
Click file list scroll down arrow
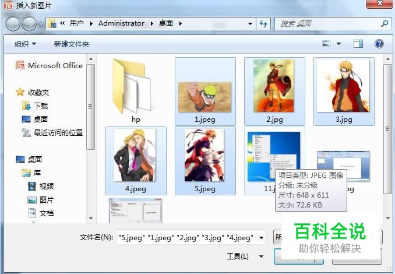(388, 218)
